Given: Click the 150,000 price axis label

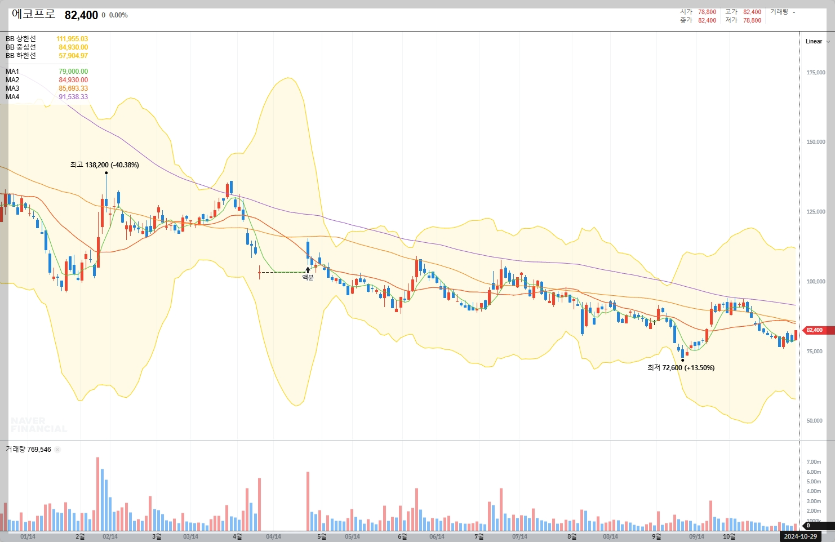Looking at the screenshot, I should [816, 142].
